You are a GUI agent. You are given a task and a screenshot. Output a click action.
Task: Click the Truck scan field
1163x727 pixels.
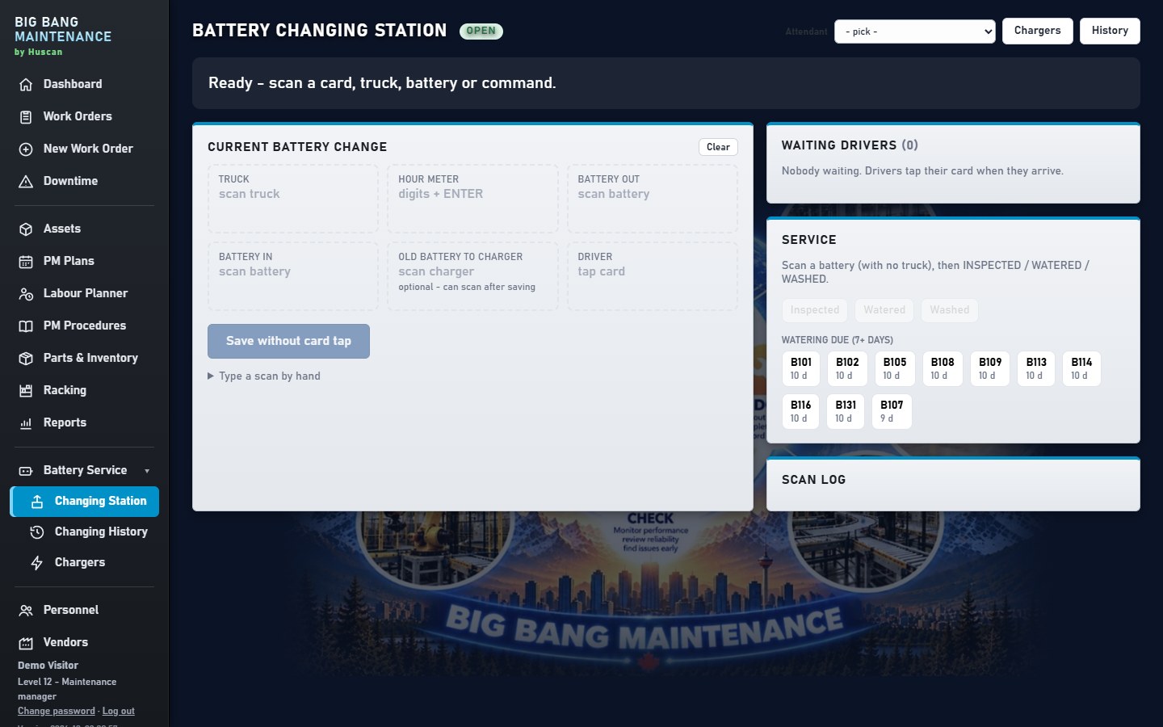[293, 199]
